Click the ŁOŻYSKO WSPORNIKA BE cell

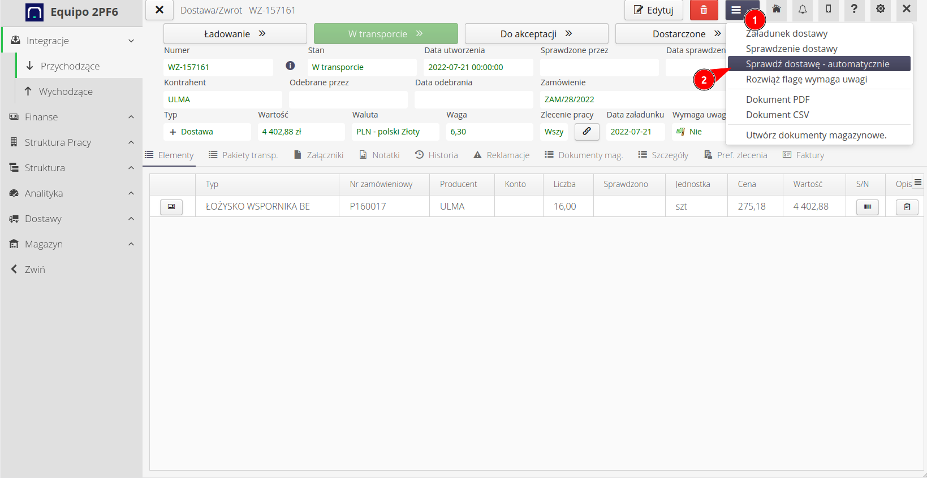click(267, 206)
